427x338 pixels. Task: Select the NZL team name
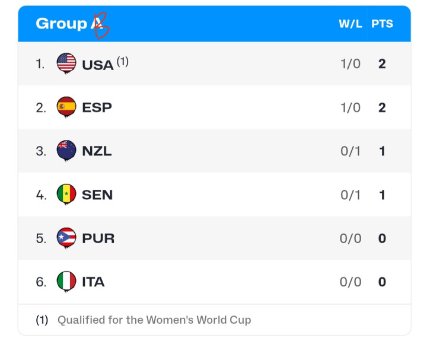tap(97, 151)
